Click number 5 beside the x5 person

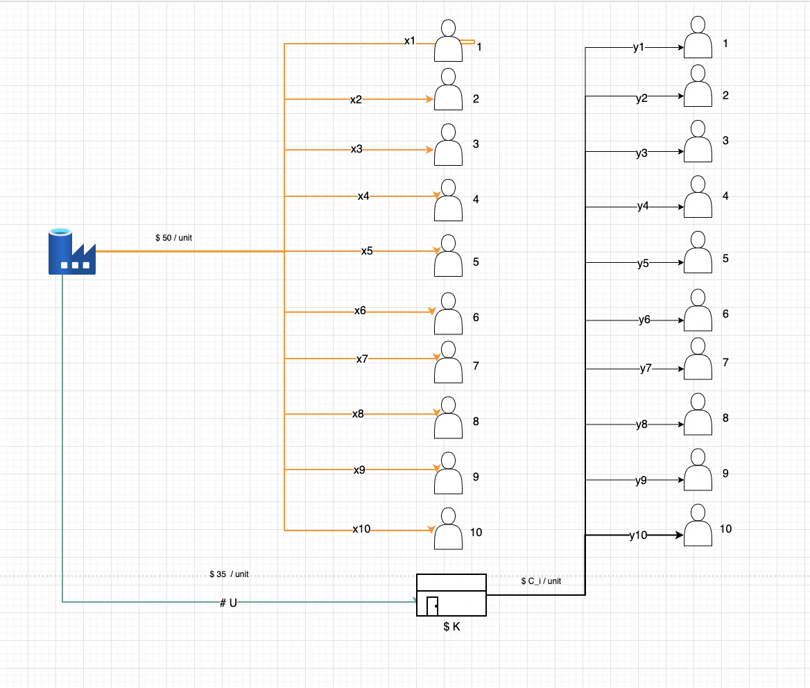(476, 262)
